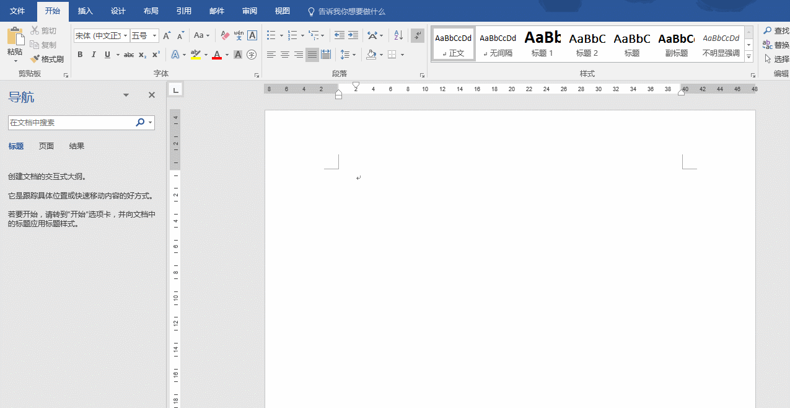Expand the line spacing dropdown
Screen dimensions: 790x408
click(x=354, y=55)
